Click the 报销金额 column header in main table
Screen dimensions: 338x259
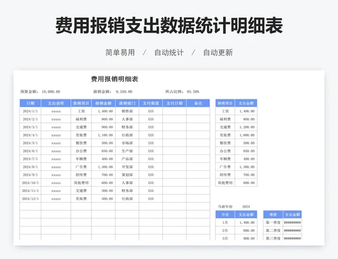pos(103,103)
